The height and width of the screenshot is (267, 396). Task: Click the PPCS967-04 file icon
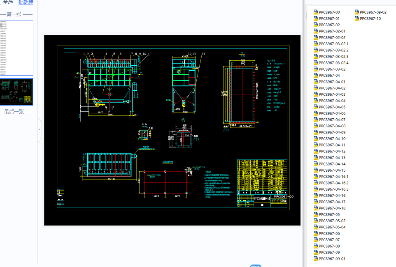click(x=316, y=76)
